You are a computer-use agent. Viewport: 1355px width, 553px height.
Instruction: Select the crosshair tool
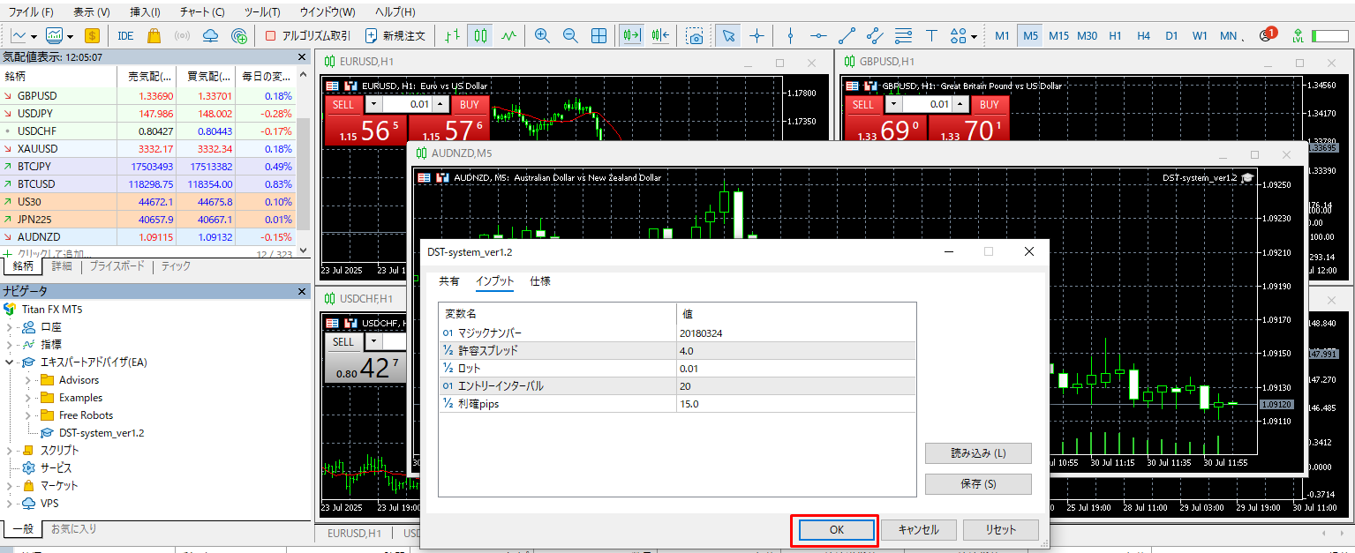[x=757, y=36]
